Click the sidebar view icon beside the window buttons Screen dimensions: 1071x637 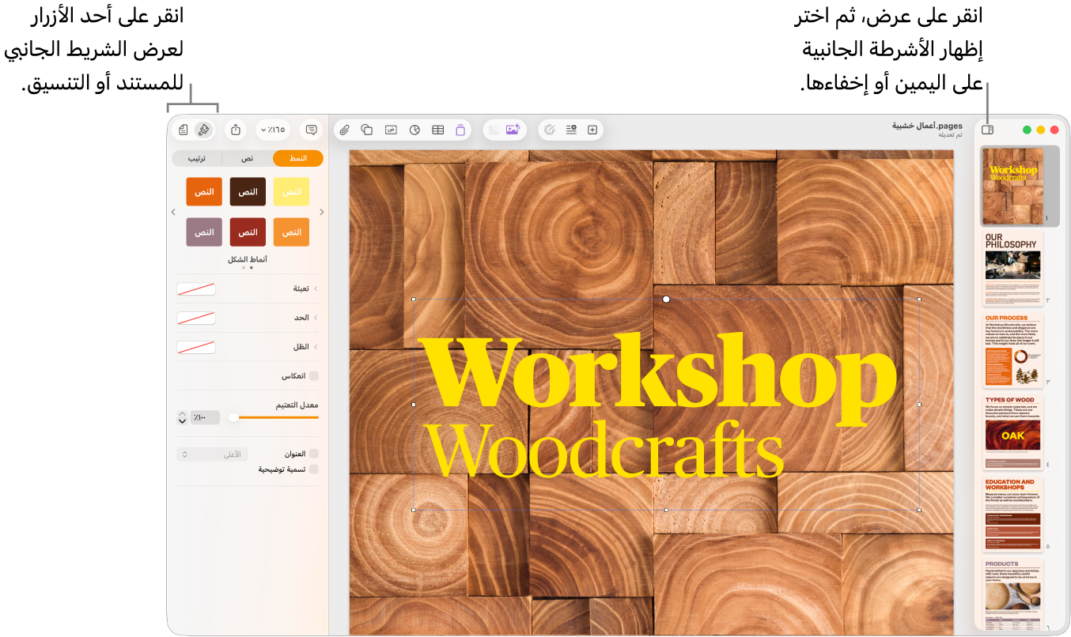coord(987,130)
